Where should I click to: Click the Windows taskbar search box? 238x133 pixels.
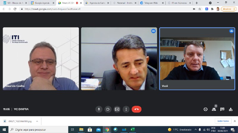(x=39, y=129)
